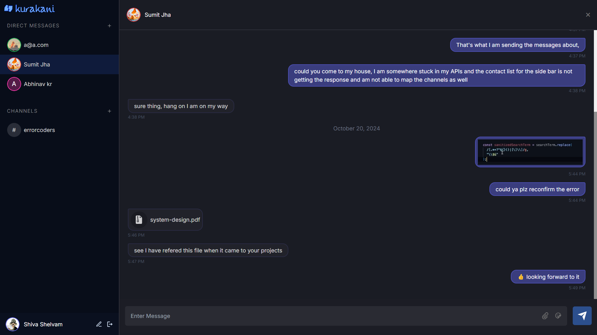
Task: Click the Kurakani logo
Action: point(30,9)
